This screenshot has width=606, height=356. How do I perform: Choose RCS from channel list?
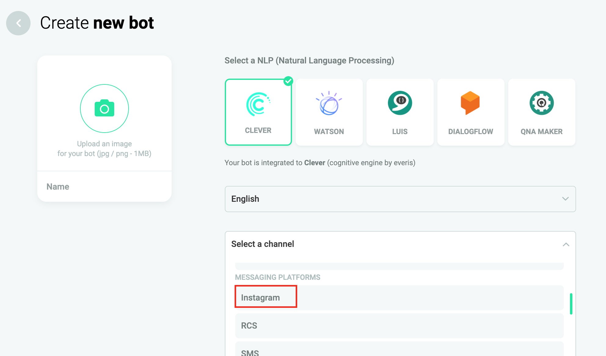click(x=249, y=326)
